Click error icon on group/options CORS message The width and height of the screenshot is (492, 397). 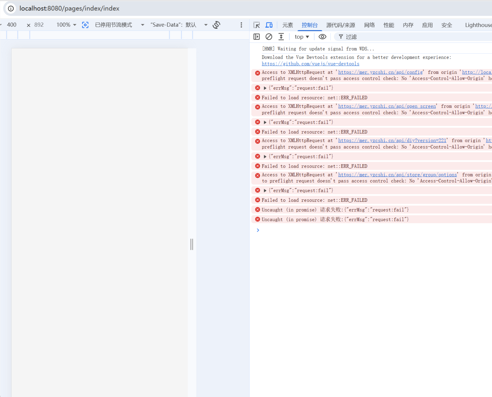257,175
